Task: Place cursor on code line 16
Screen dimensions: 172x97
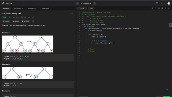Action: pos(104,43)
